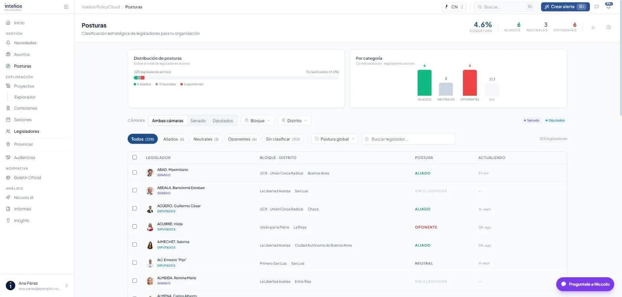Collapse the sidebar panel icon
Screen dimensions: 622x297
[66, 7]
